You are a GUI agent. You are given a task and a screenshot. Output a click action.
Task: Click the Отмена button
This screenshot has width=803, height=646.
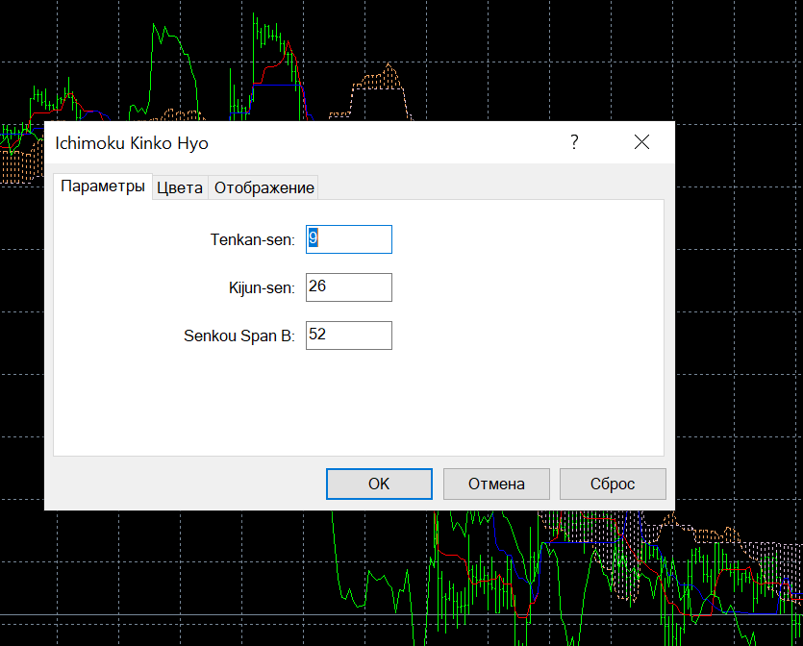pos(496,484)
